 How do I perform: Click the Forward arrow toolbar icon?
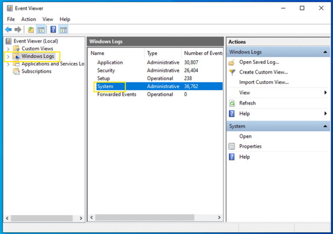18,30
